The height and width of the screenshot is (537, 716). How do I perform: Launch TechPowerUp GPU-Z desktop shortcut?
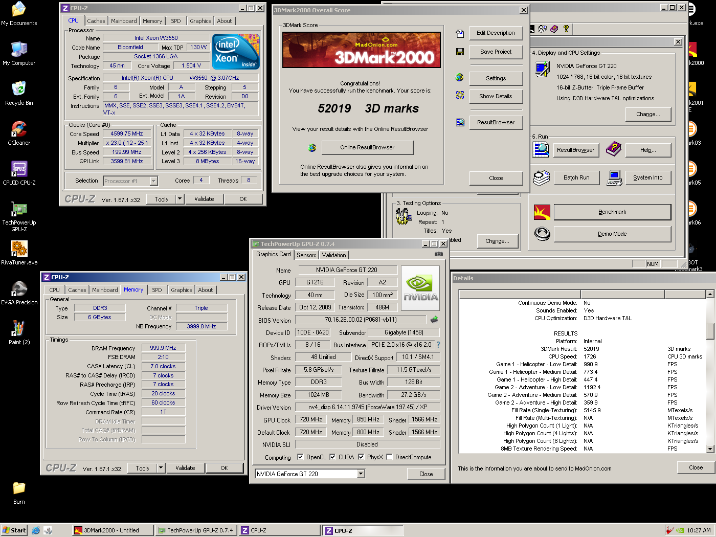(19, 216)
